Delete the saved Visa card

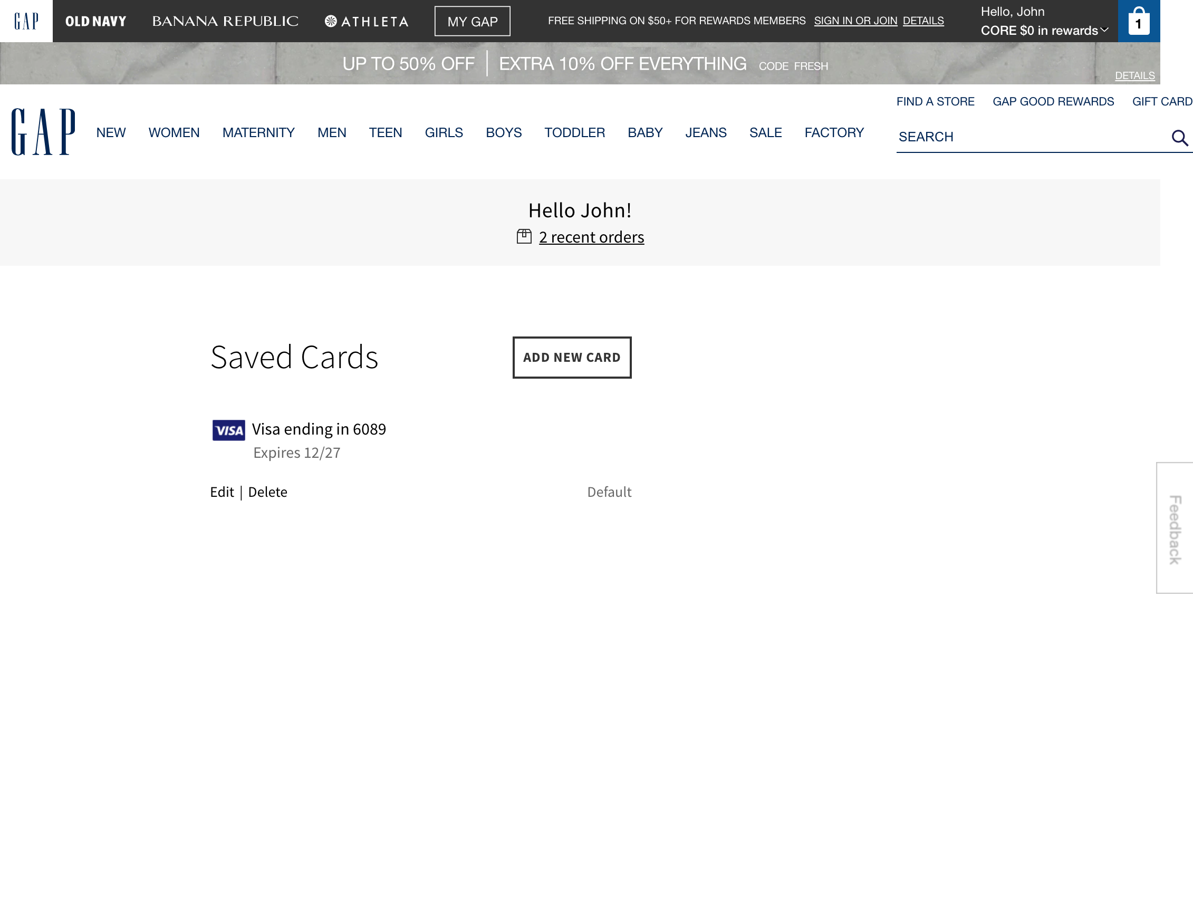(267, 492)
